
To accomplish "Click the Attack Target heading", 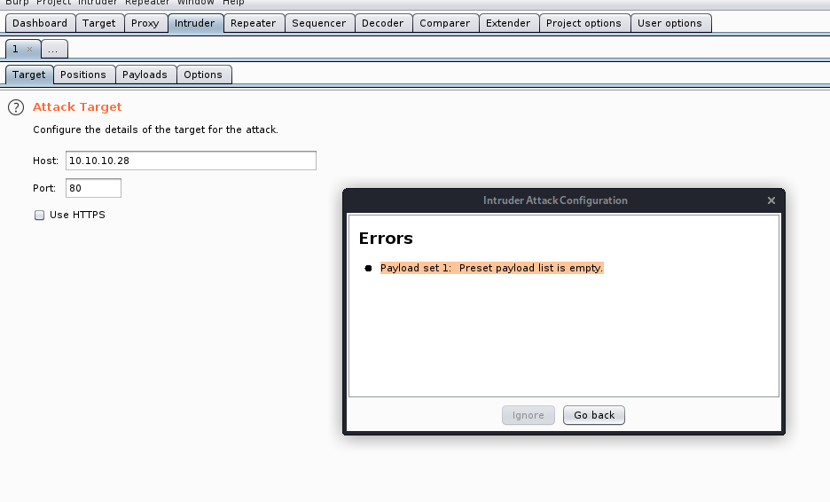I will point(77,107).
